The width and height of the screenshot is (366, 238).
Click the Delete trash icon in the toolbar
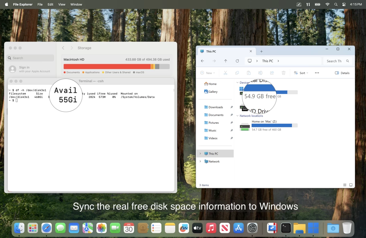point(283,73)
